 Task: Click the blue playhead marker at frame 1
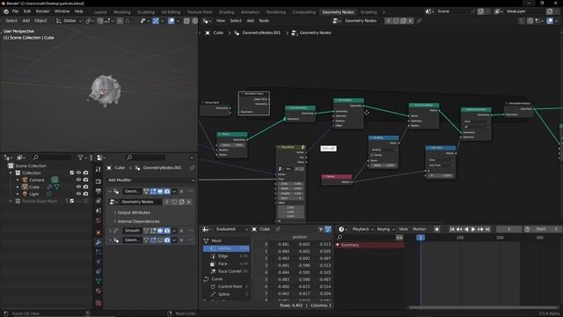pos(420,238)
